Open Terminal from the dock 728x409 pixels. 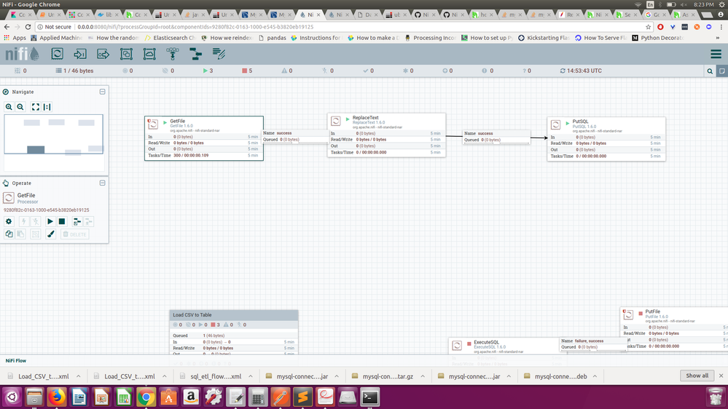(x=369, y=397)
